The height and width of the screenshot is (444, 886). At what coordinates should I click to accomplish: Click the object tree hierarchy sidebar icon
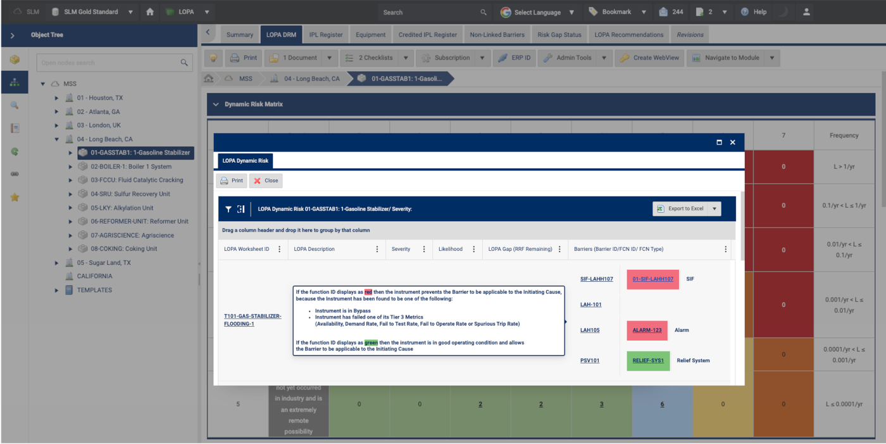pyautogui.click(x=15, y=82)
